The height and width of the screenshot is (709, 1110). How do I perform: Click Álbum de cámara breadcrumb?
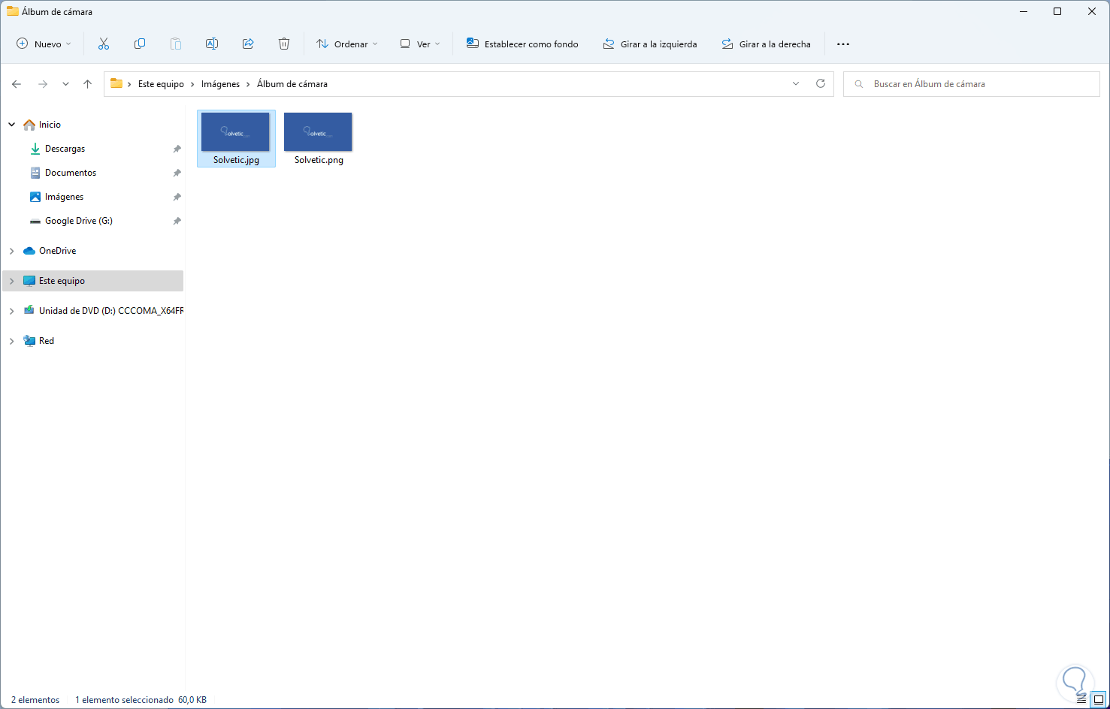[292, 84]
